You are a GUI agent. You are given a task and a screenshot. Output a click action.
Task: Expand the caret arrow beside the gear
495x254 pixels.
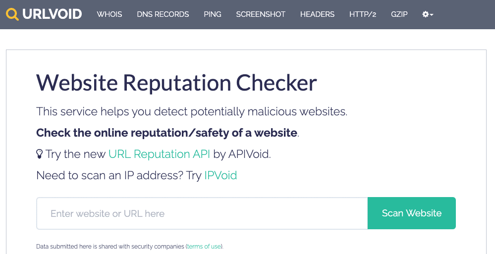click(432, 15)
